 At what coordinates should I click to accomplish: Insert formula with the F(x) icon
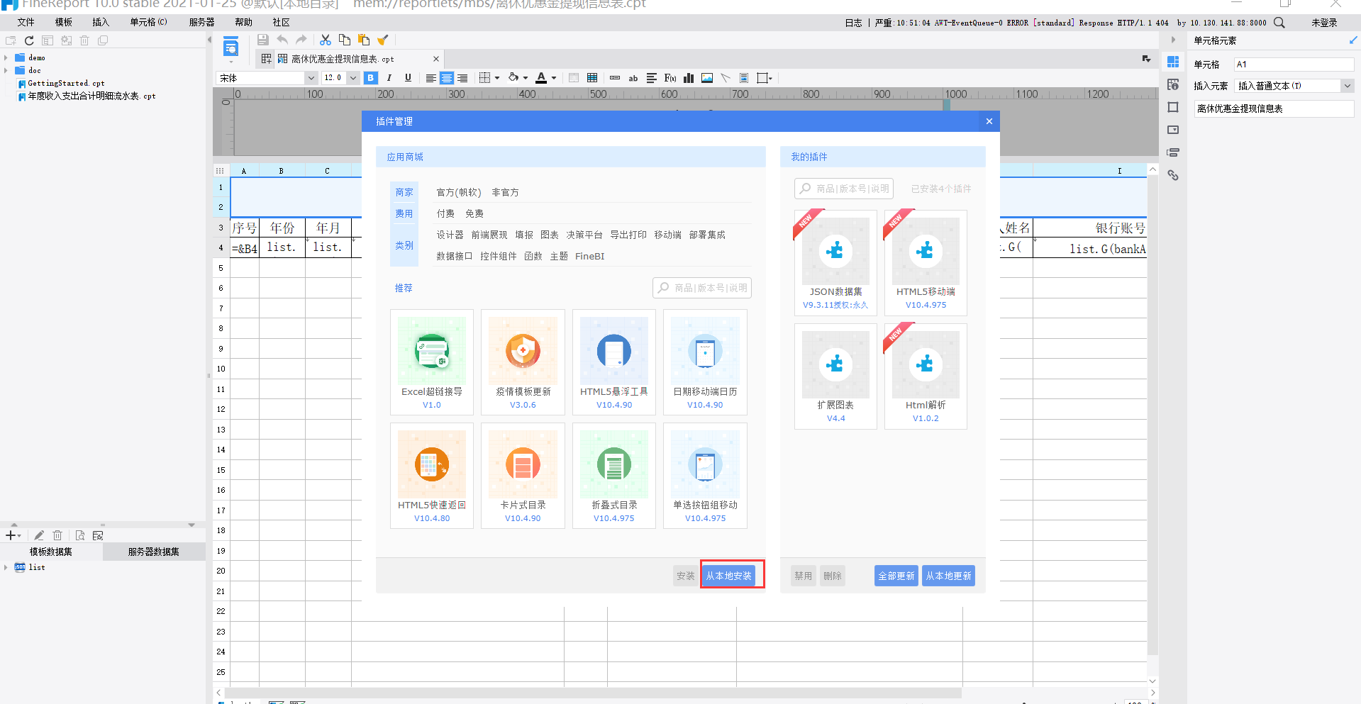point(670,78)
